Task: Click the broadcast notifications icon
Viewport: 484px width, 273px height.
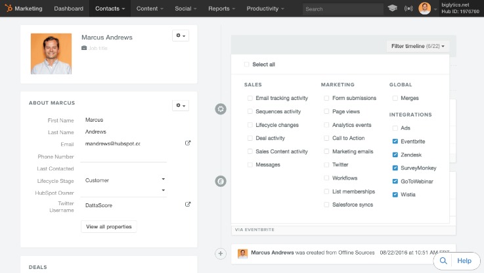Action: click(x=408, y=9)
